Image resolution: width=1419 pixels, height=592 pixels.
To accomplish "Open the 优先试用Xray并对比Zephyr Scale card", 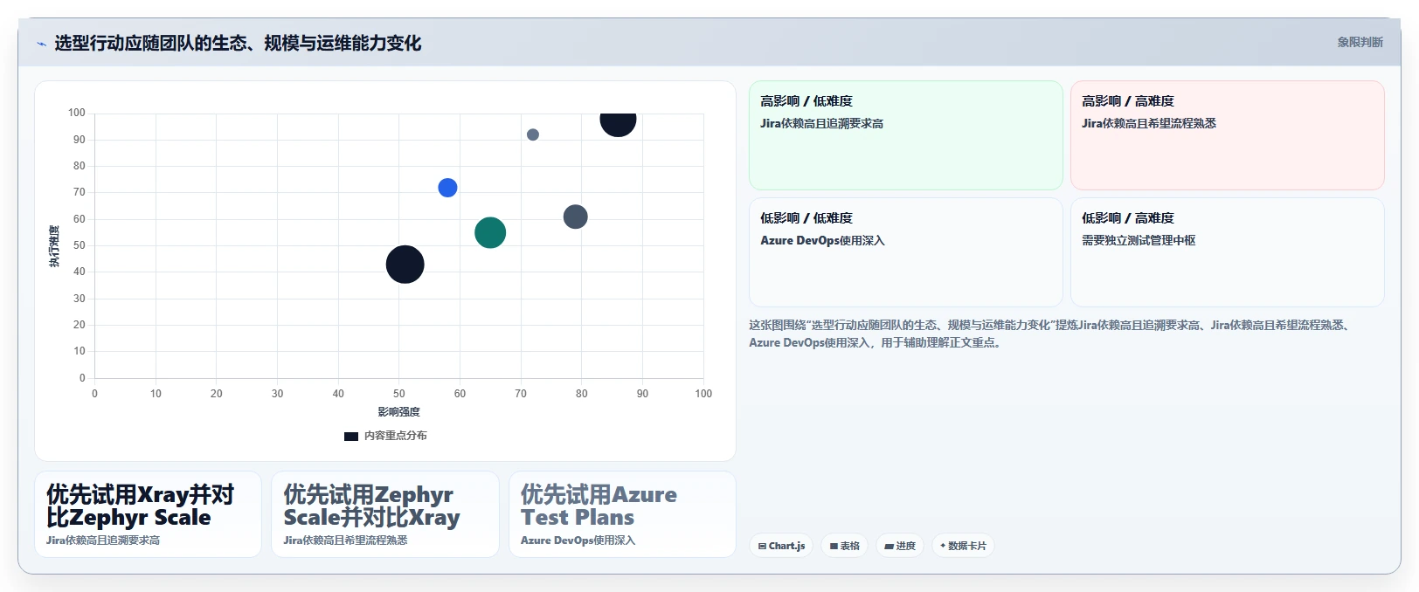I will [148, 514].
